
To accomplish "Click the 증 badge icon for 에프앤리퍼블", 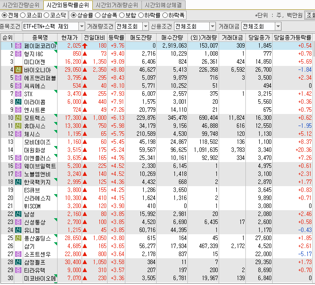I will 18,78.
